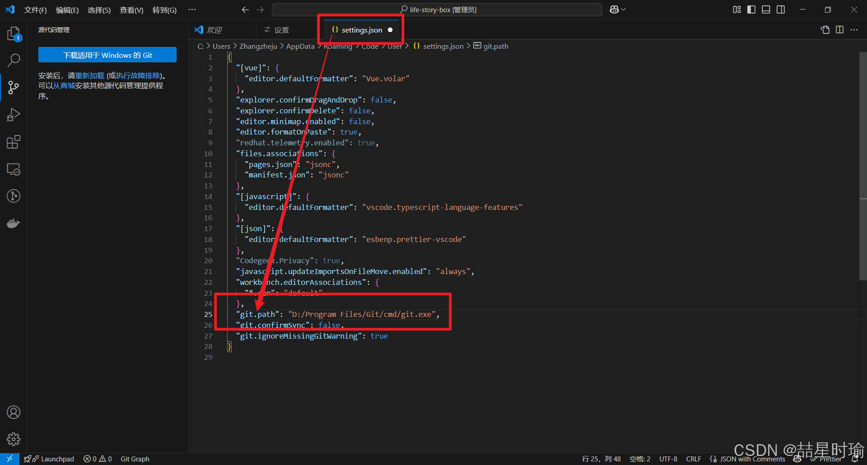Toggle the secondary side bar
The width and height of the screenshot is (867, 465).
click(781, 9)
